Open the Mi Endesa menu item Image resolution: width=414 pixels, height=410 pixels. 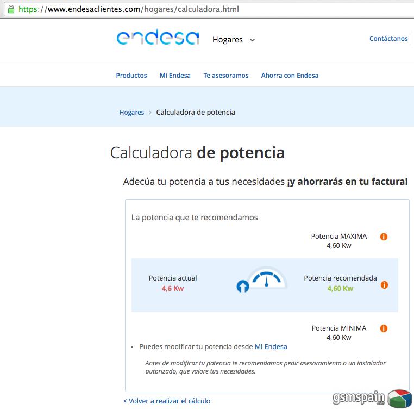(175, 76)
